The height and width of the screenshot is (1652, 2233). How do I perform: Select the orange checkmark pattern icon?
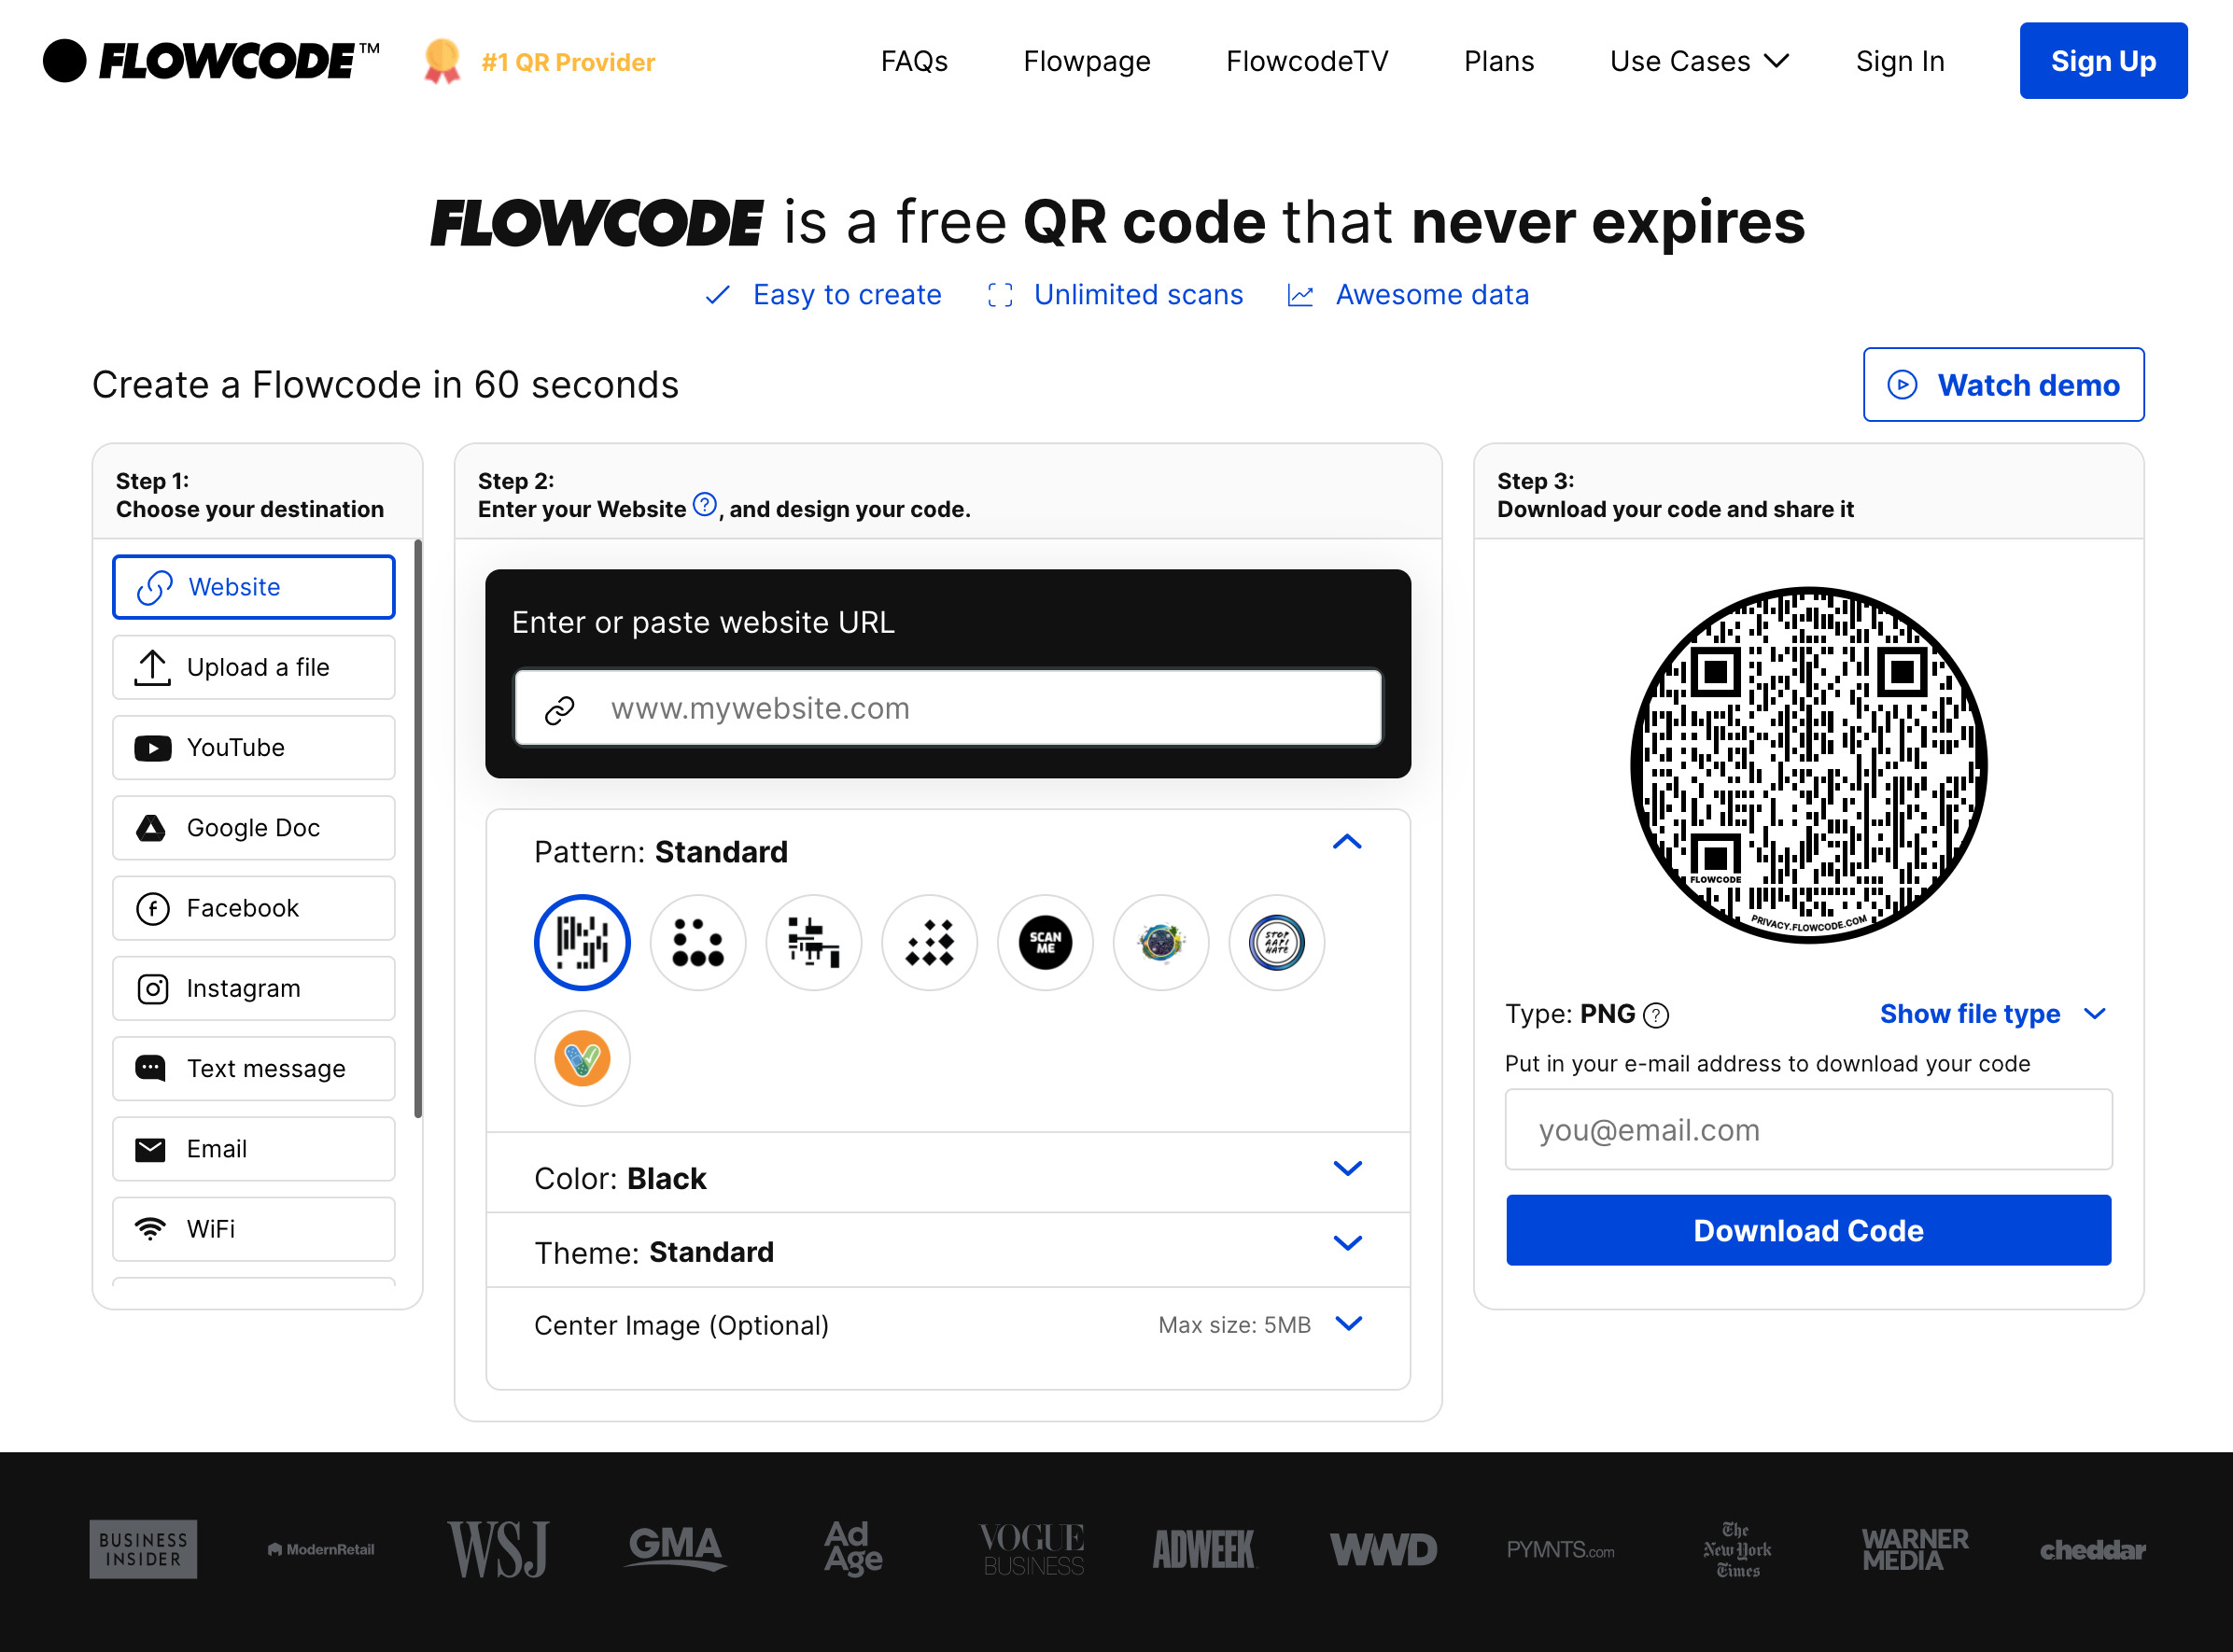coord(582,1058)
